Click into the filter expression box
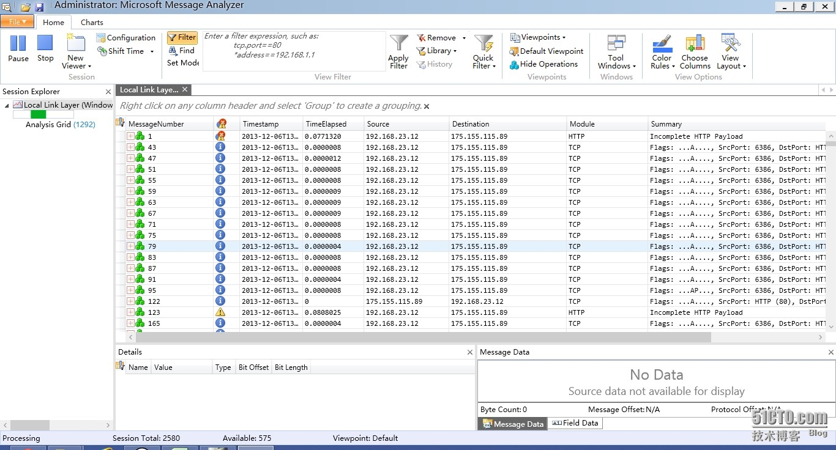 tap(294, 51)
